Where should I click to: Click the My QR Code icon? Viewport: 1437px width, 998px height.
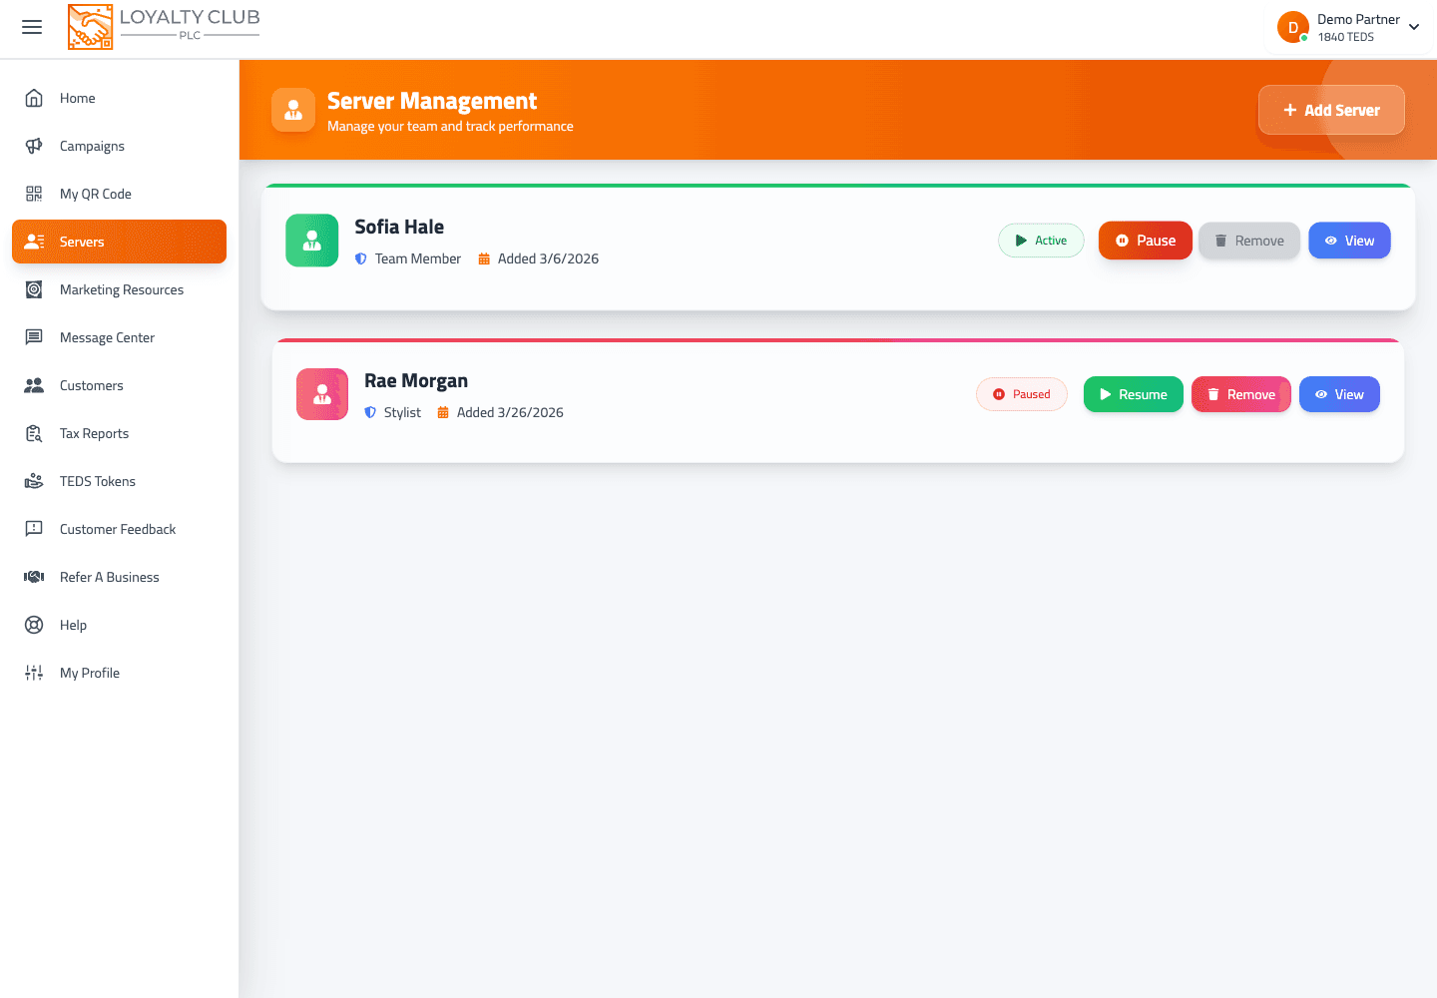34,194
